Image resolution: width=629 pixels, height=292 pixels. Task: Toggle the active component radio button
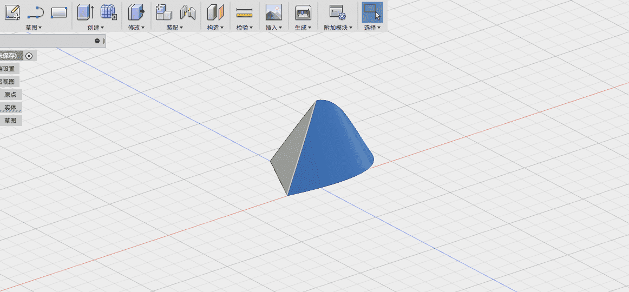(29, 56)
